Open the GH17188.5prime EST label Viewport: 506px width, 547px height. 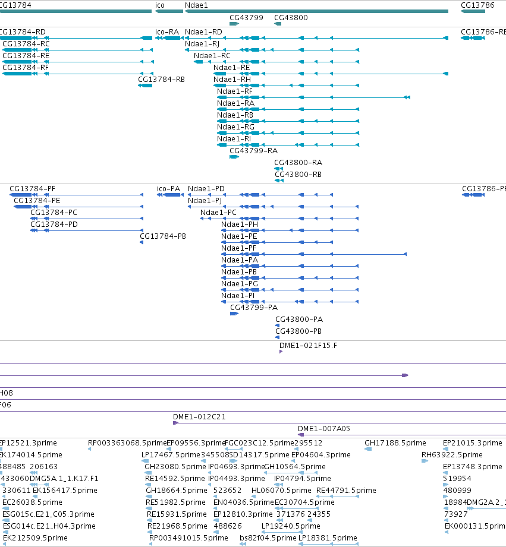[395, 442]
